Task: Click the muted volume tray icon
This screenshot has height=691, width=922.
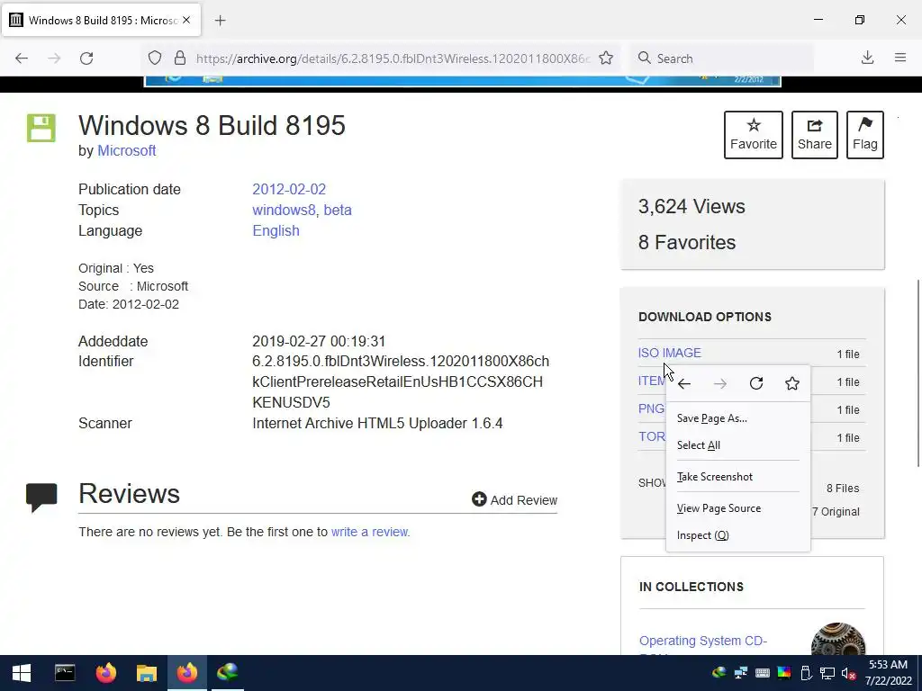Action: (848, 673)
